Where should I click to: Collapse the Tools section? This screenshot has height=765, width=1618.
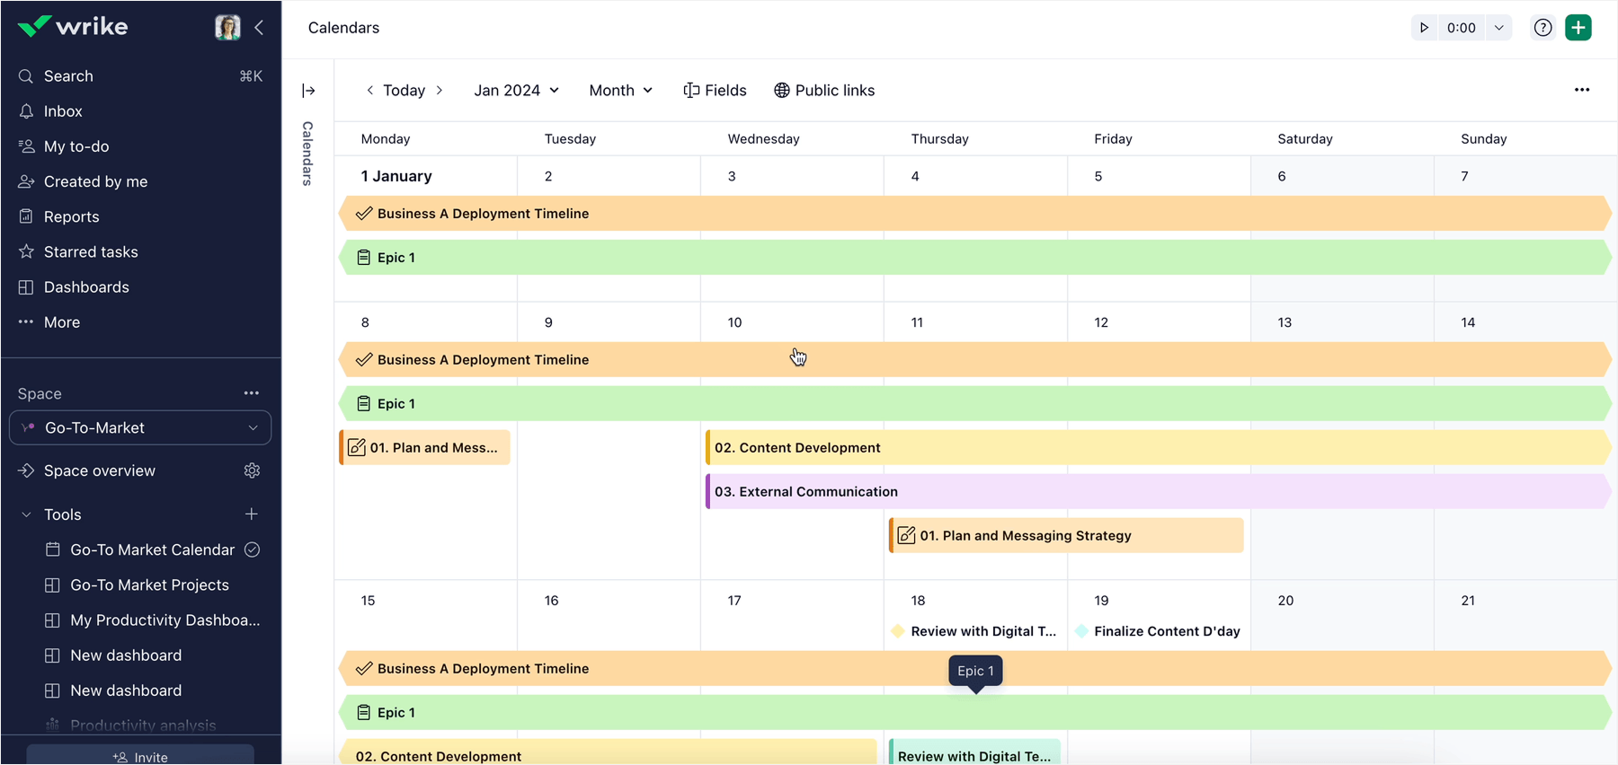tap(26, 514)
